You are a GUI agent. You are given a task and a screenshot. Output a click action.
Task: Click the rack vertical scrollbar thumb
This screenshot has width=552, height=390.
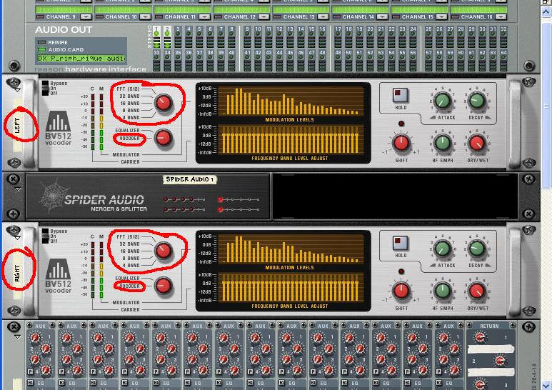[546, 106]
